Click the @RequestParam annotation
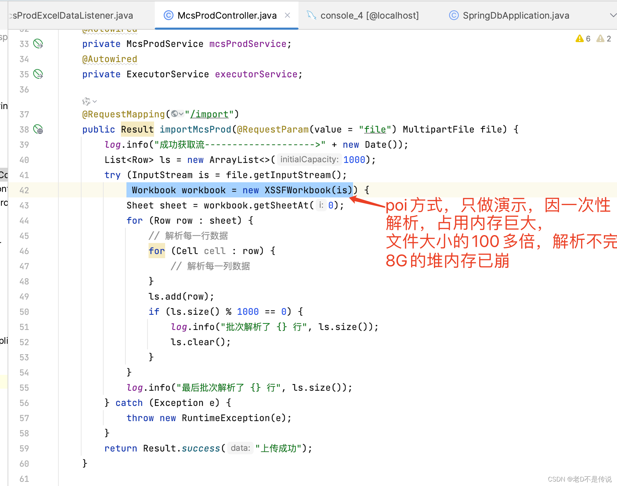Image resolution: width=617 pixels, height=486 pixels. 273,129
